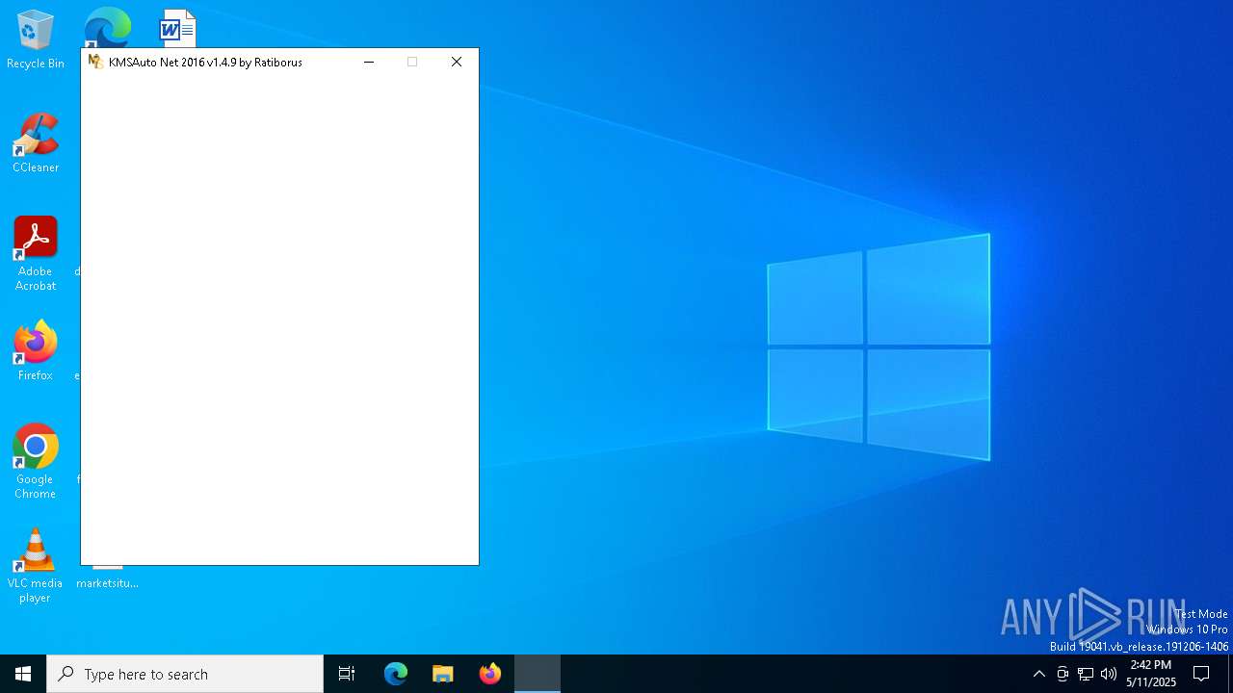Select the running KMSAuto taskbar button
Image resolution: width=1233 pixels, height=693 pixels.
coord(538,674)
